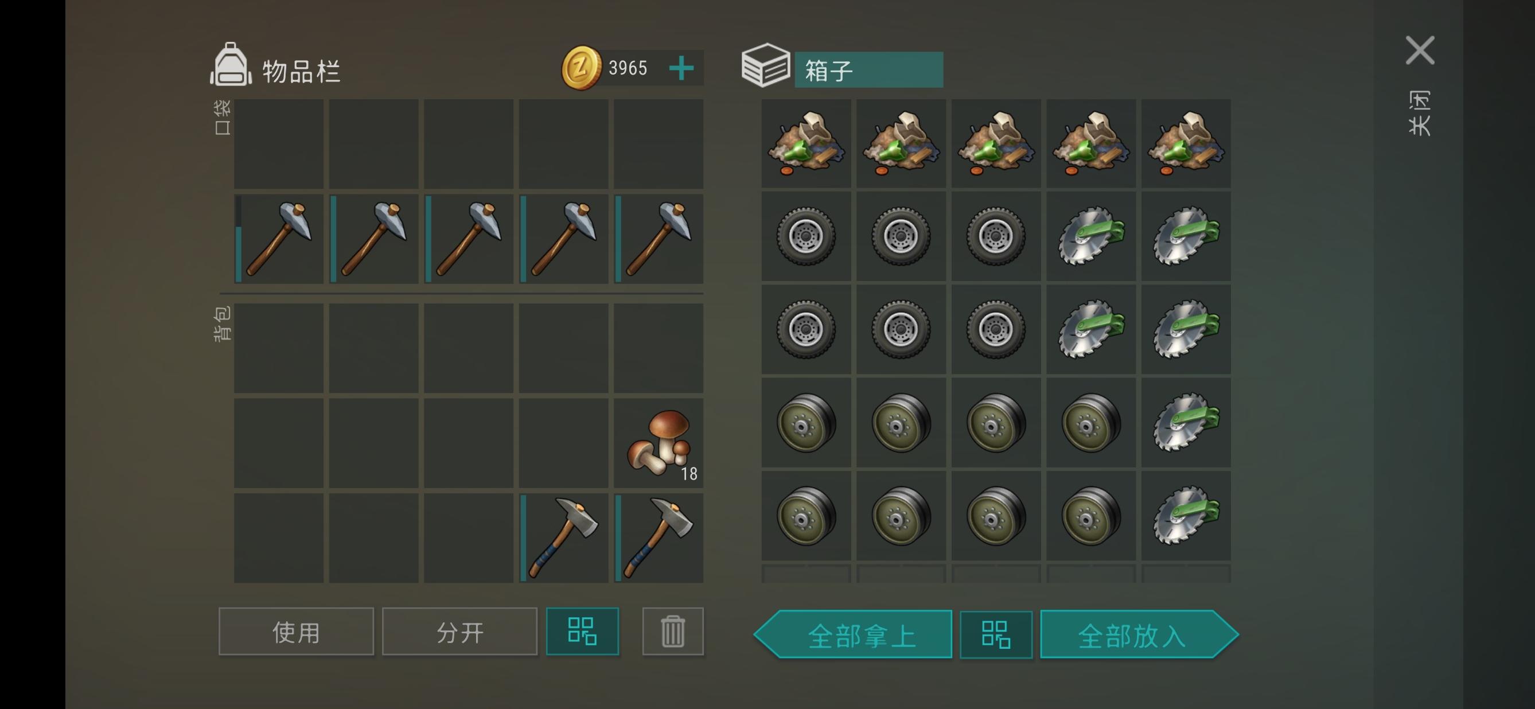Screen dimensions: 1535x709
Task: Select the first rubber tire in chest
Action: 807,236
